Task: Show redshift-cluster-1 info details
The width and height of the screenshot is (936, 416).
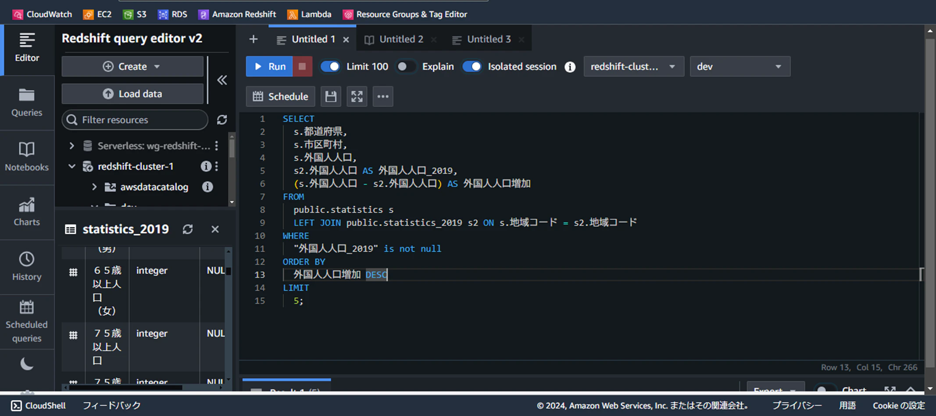Action: 205,166
